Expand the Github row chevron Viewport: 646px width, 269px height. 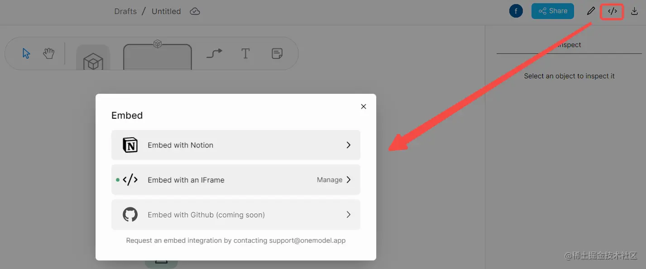(x=348, y=215)
